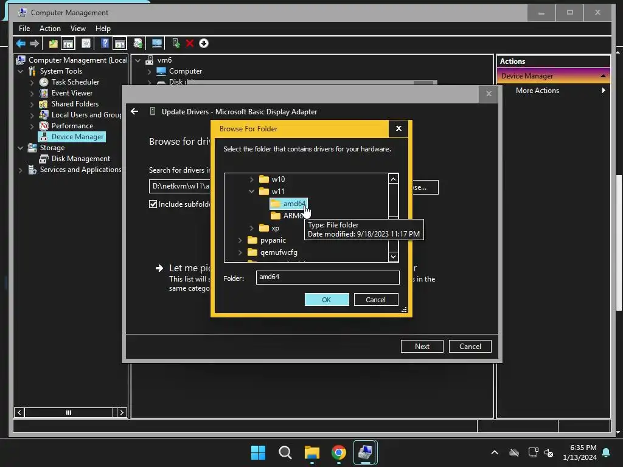Click the Folder name input field
Viewport: 623px width, 467px height.
pos(327,277)
